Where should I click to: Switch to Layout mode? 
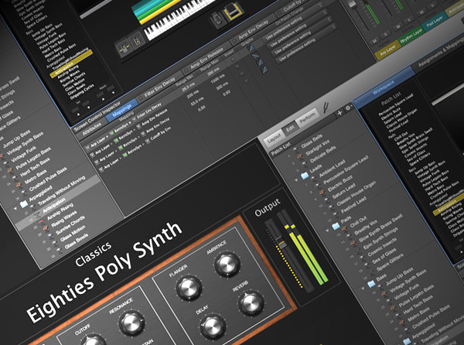pos(274,138)
